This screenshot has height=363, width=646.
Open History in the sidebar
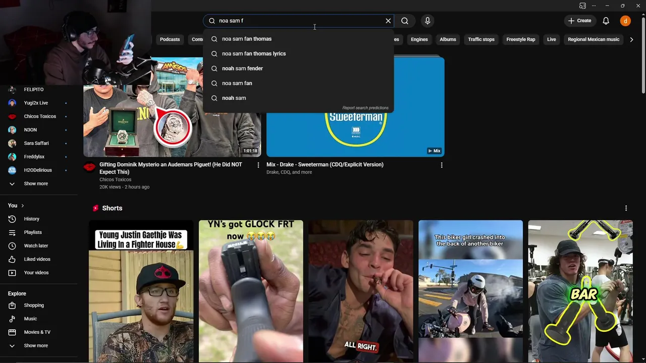38,219
